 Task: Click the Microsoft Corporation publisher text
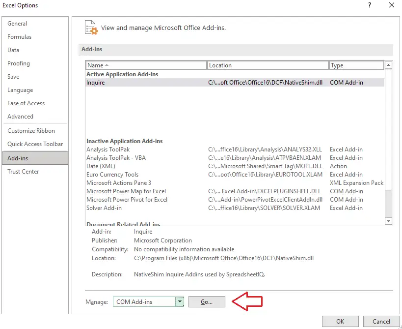[163, 240]
